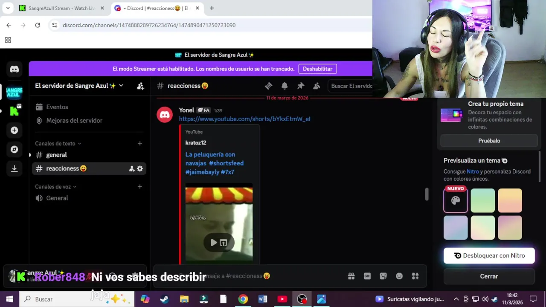Open the green K server icon
The width and height of the screenshot is (546, 307).
point(14,111)
